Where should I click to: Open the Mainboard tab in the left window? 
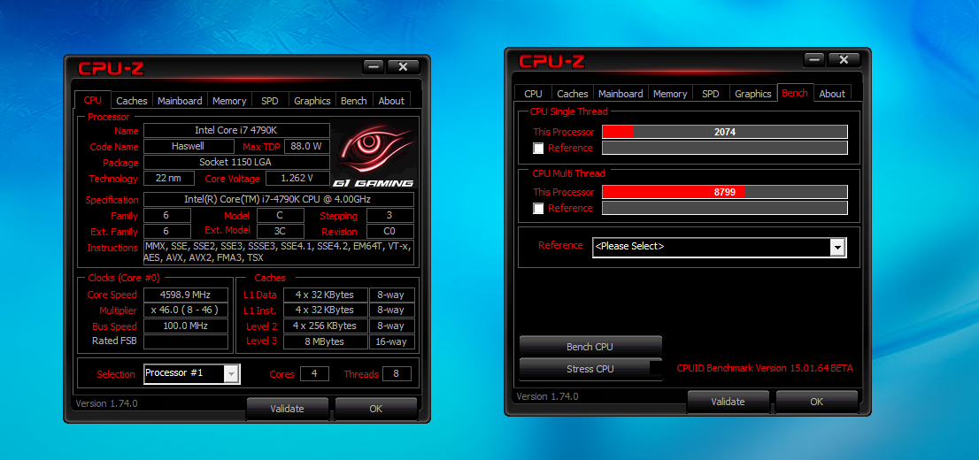[x=180, y=101]
